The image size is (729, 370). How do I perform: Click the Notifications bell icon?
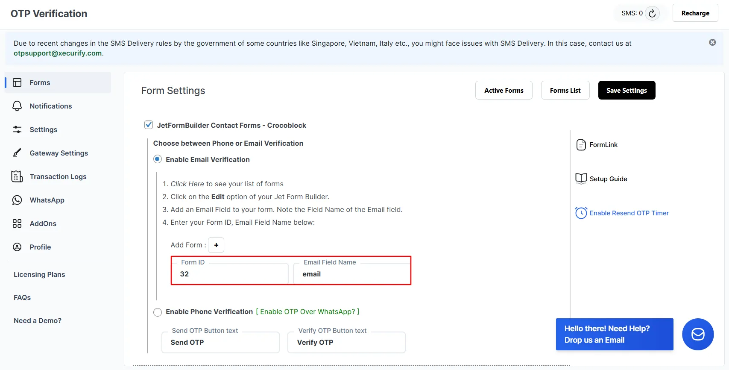click(17, 106)
